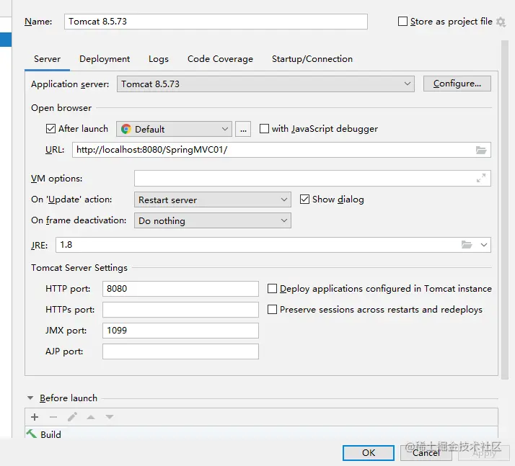This screenshot has width=515, height=466.
Task: Collapse the Before launch section
Action: (x=30, y=398)
